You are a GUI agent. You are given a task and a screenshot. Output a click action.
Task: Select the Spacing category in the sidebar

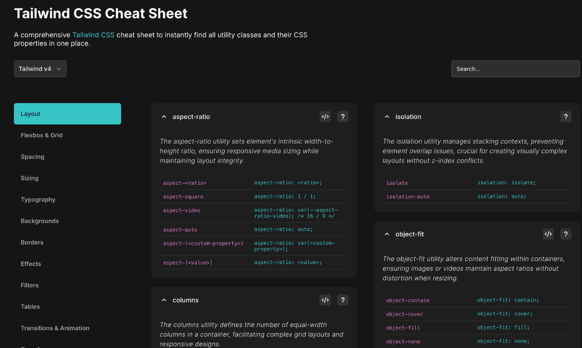pos(33,157)
